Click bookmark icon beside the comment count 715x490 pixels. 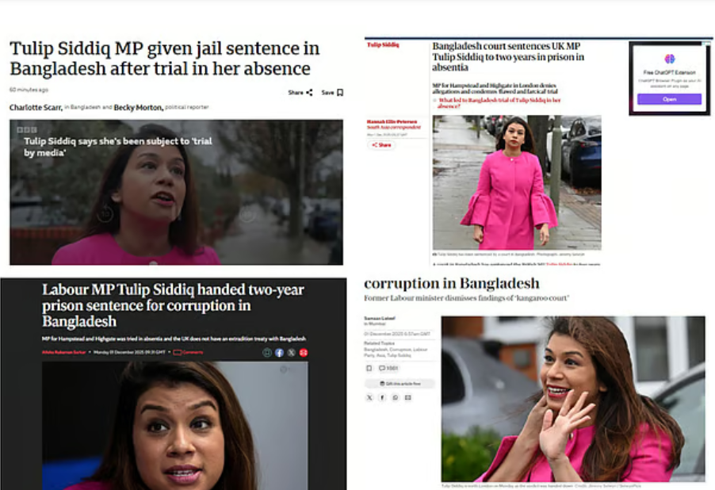[x=369, y=368]
